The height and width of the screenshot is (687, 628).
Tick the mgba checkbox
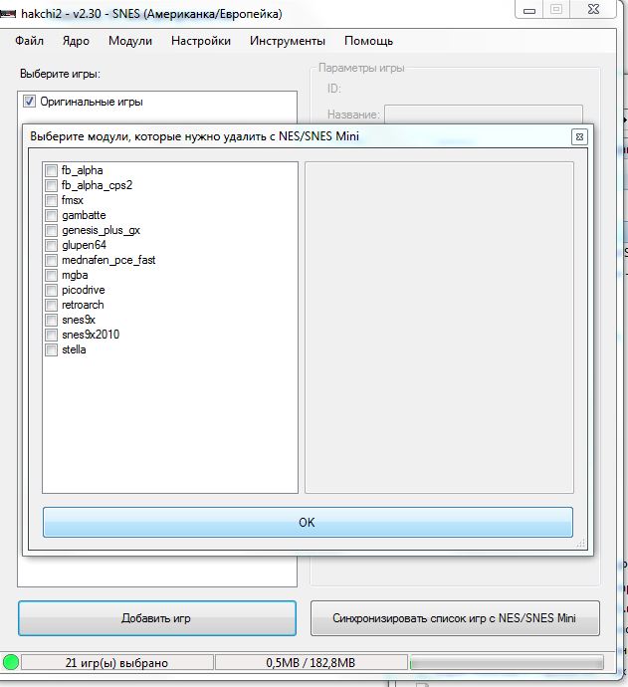51,275
